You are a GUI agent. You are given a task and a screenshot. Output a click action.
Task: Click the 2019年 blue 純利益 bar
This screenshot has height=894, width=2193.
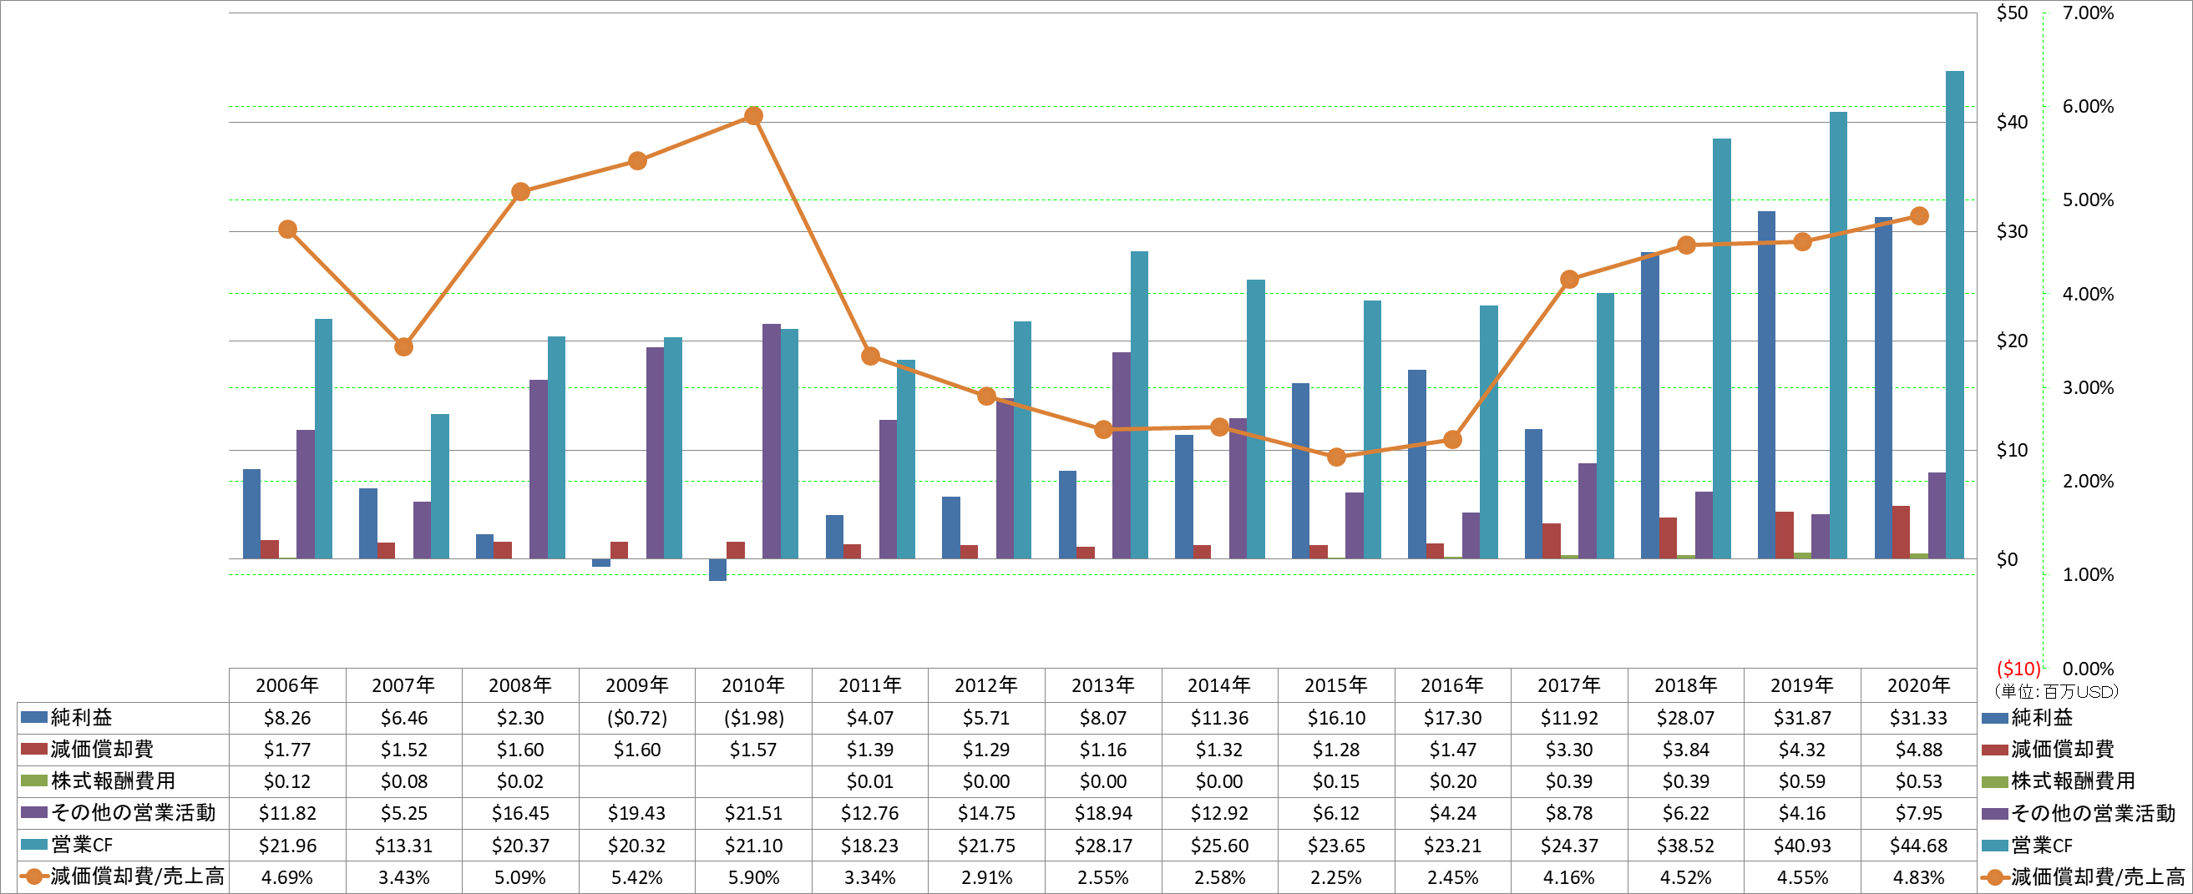click(x=1766, y=385)
